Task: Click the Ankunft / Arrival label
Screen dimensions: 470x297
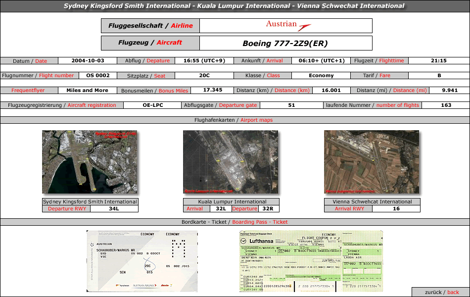Action: click(262, 60)
